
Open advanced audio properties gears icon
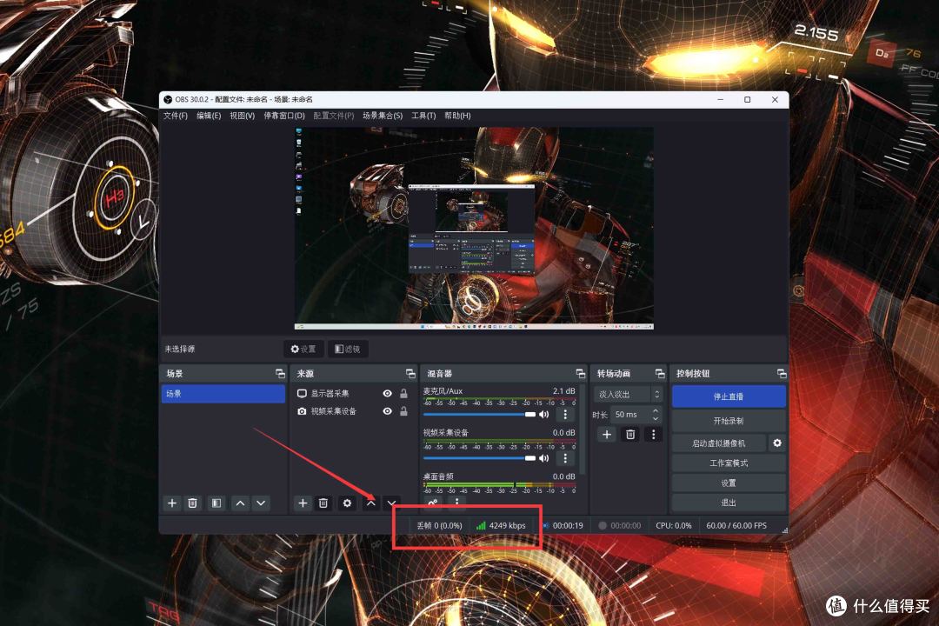tap(432, 502)
